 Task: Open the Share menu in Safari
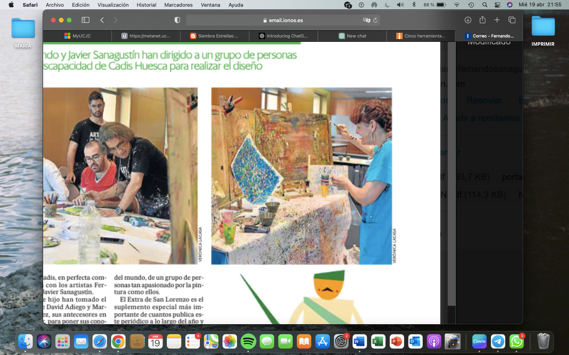point(482,20)
